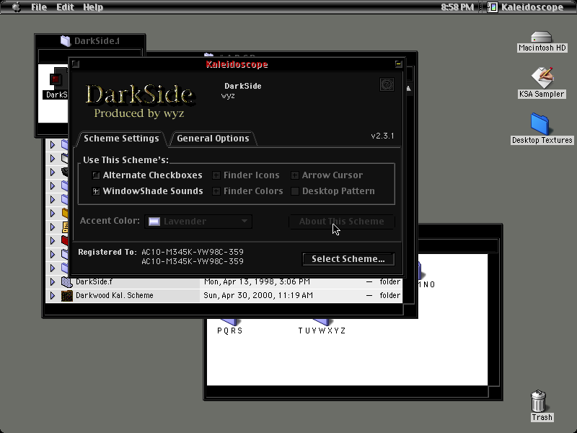This screenshot has width=577, height=433.
Task: Select the KSA Sampler desktop icon
Action: coord(542,78)
